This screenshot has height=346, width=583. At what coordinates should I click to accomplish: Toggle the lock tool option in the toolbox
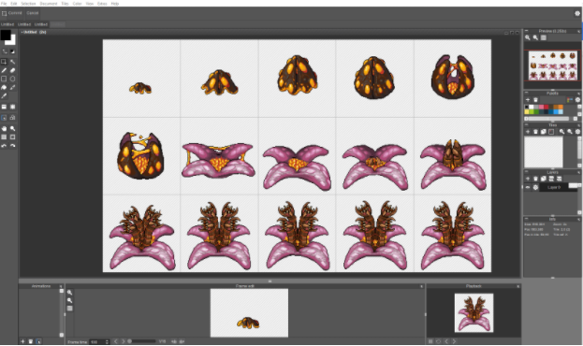coord(12,118)
